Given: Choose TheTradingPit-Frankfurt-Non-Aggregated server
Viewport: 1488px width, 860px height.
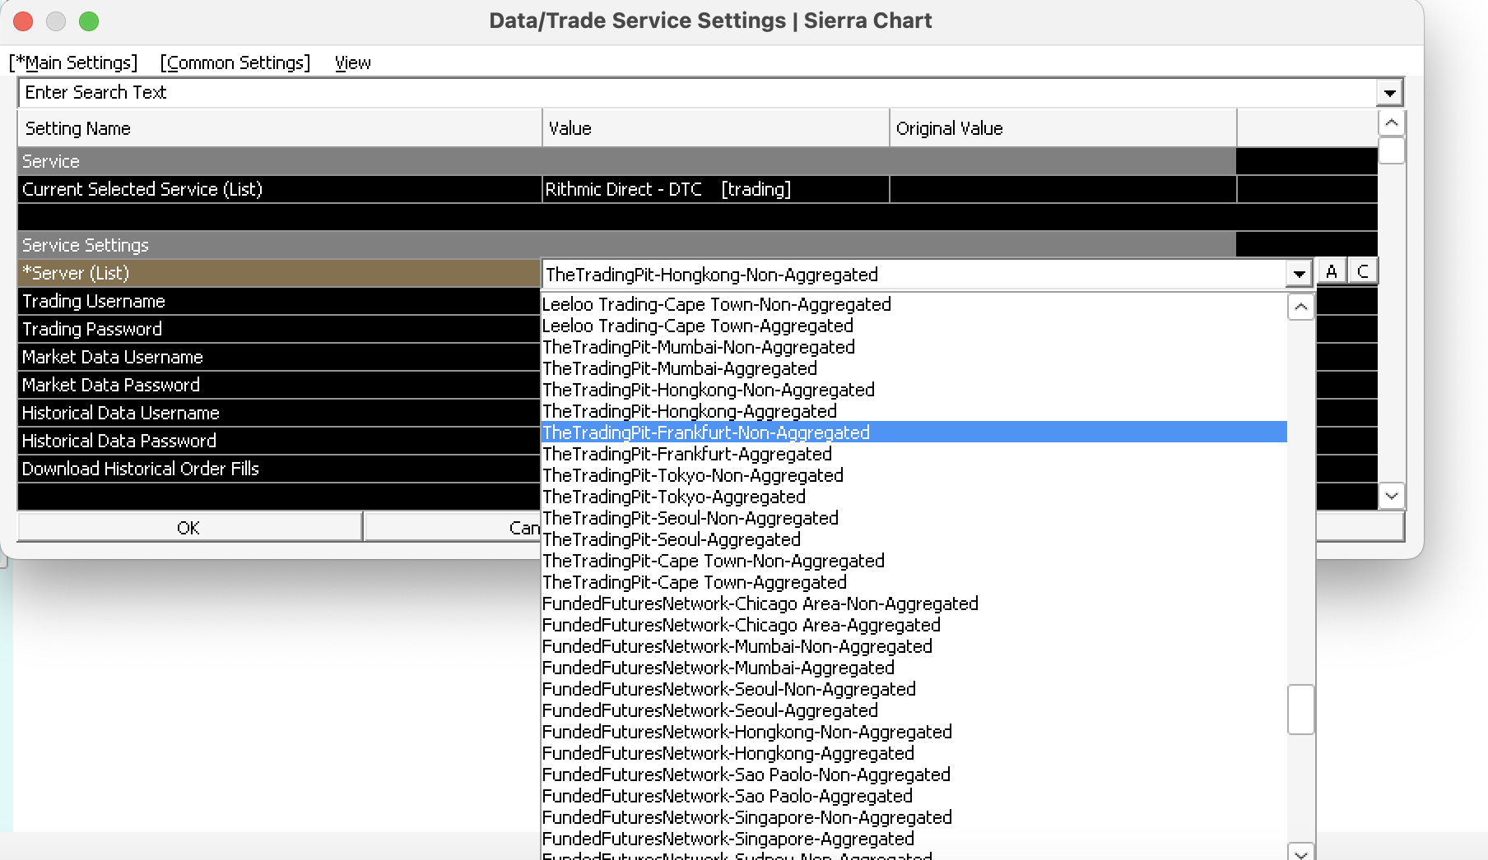Looking at the screenshot, I should (914, 432).
